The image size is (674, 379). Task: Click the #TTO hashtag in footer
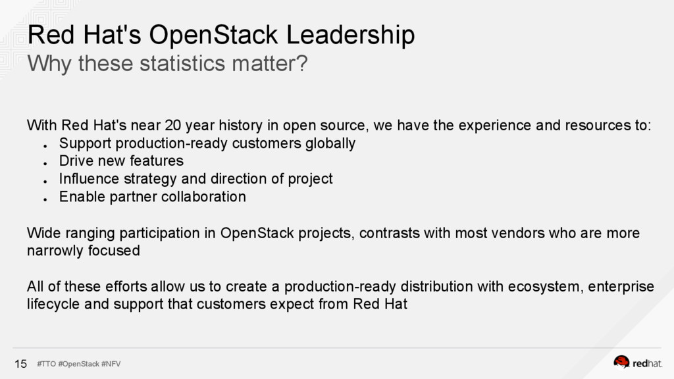(x=47, y=364)
